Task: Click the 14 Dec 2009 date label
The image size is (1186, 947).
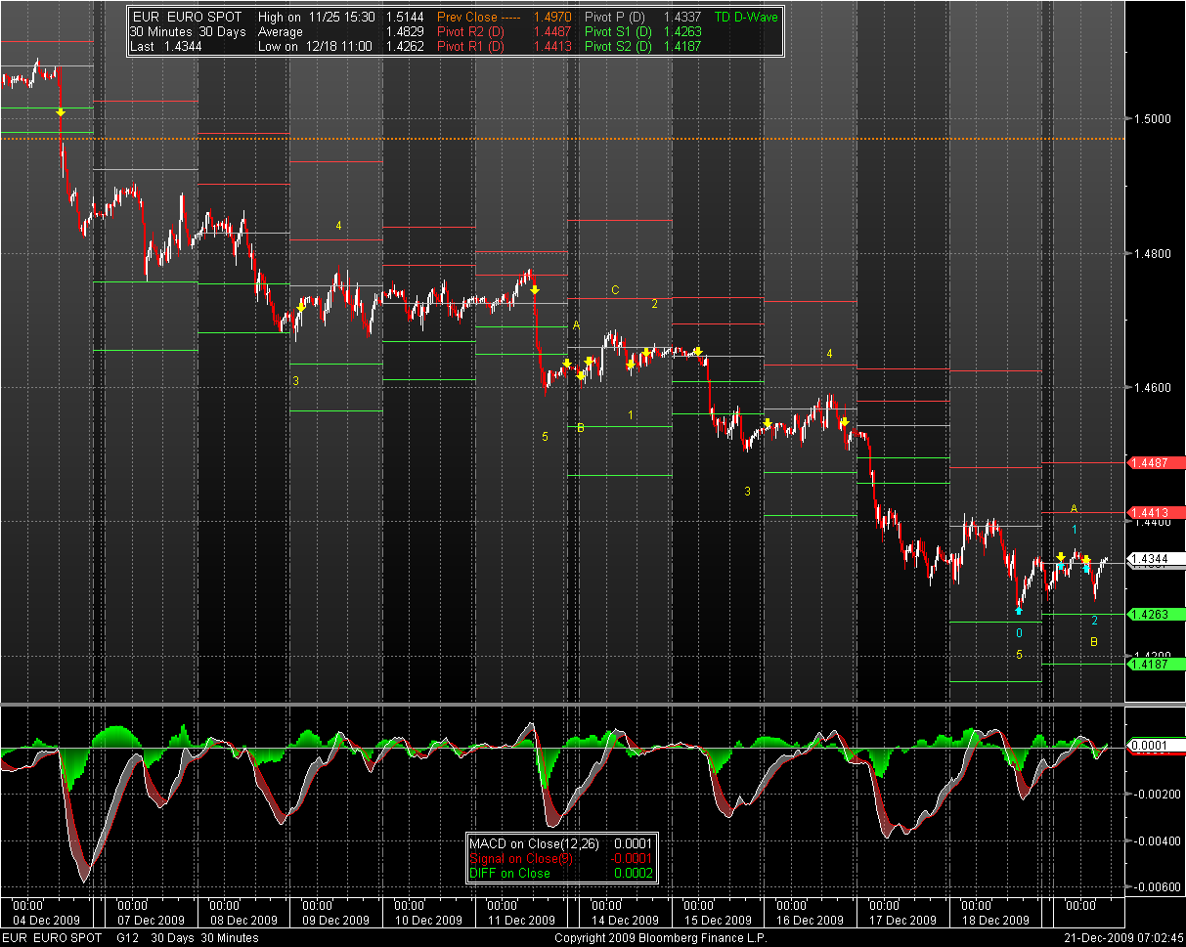Action: [627, 920]
